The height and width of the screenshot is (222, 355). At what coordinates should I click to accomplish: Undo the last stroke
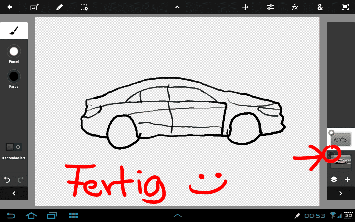click(x=7, y=180)
